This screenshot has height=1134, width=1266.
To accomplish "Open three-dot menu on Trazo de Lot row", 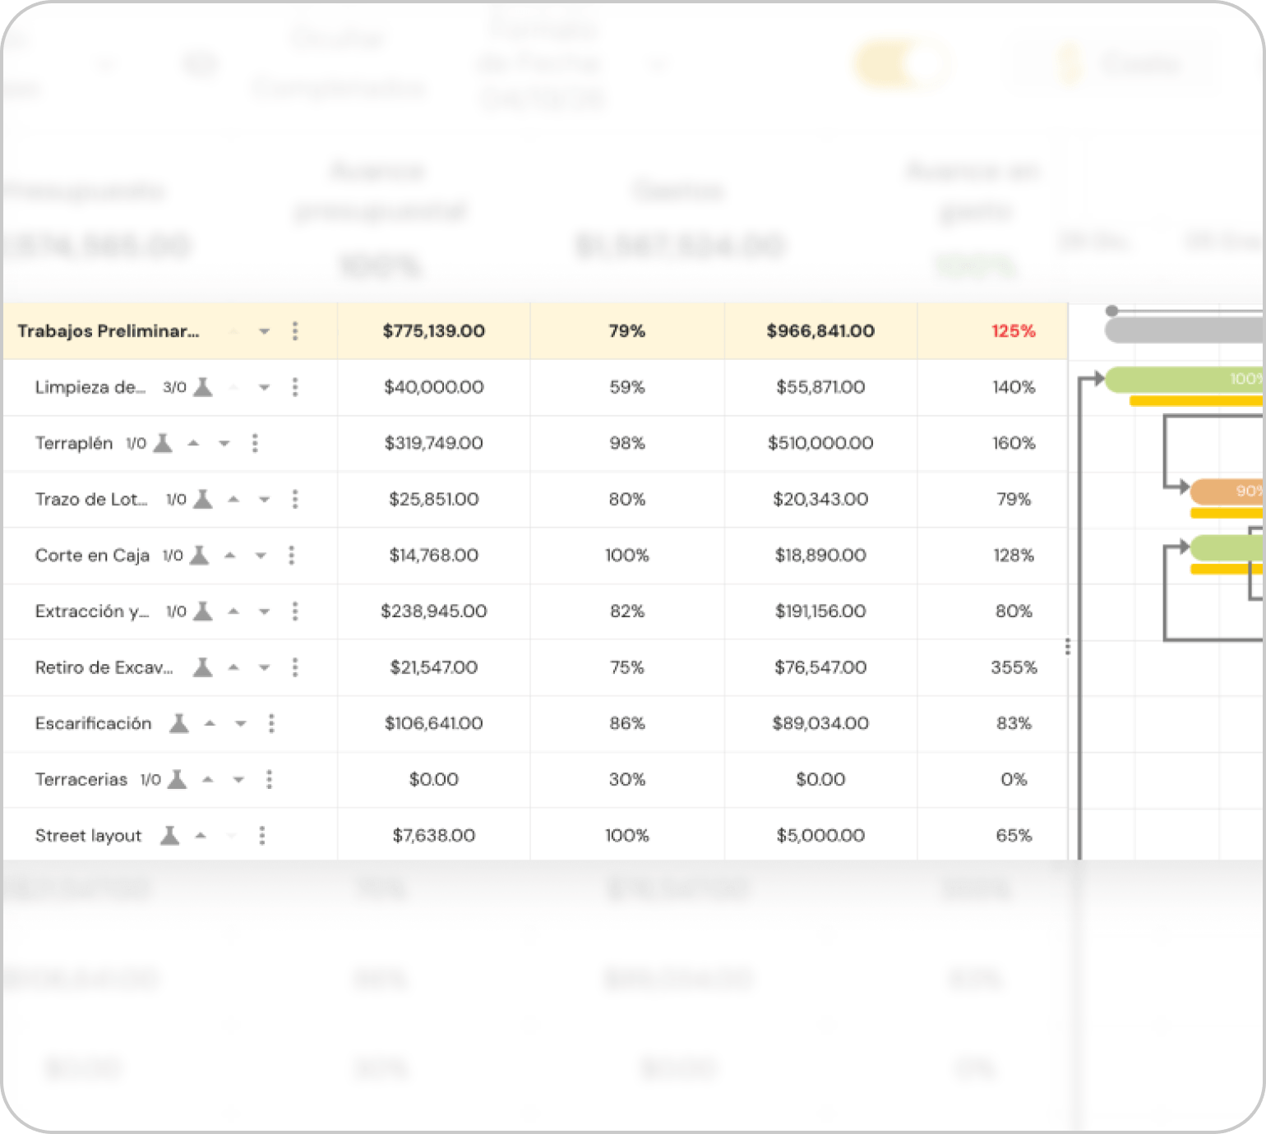I will (295, 499).
